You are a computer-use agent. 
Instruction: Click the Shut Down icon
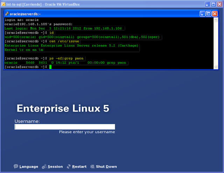92,166
